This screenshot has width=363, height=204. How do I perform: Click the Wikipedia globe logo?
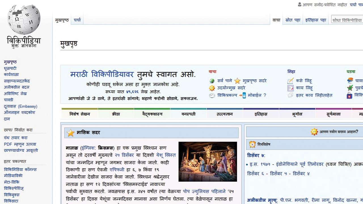[x=24, y=20]
